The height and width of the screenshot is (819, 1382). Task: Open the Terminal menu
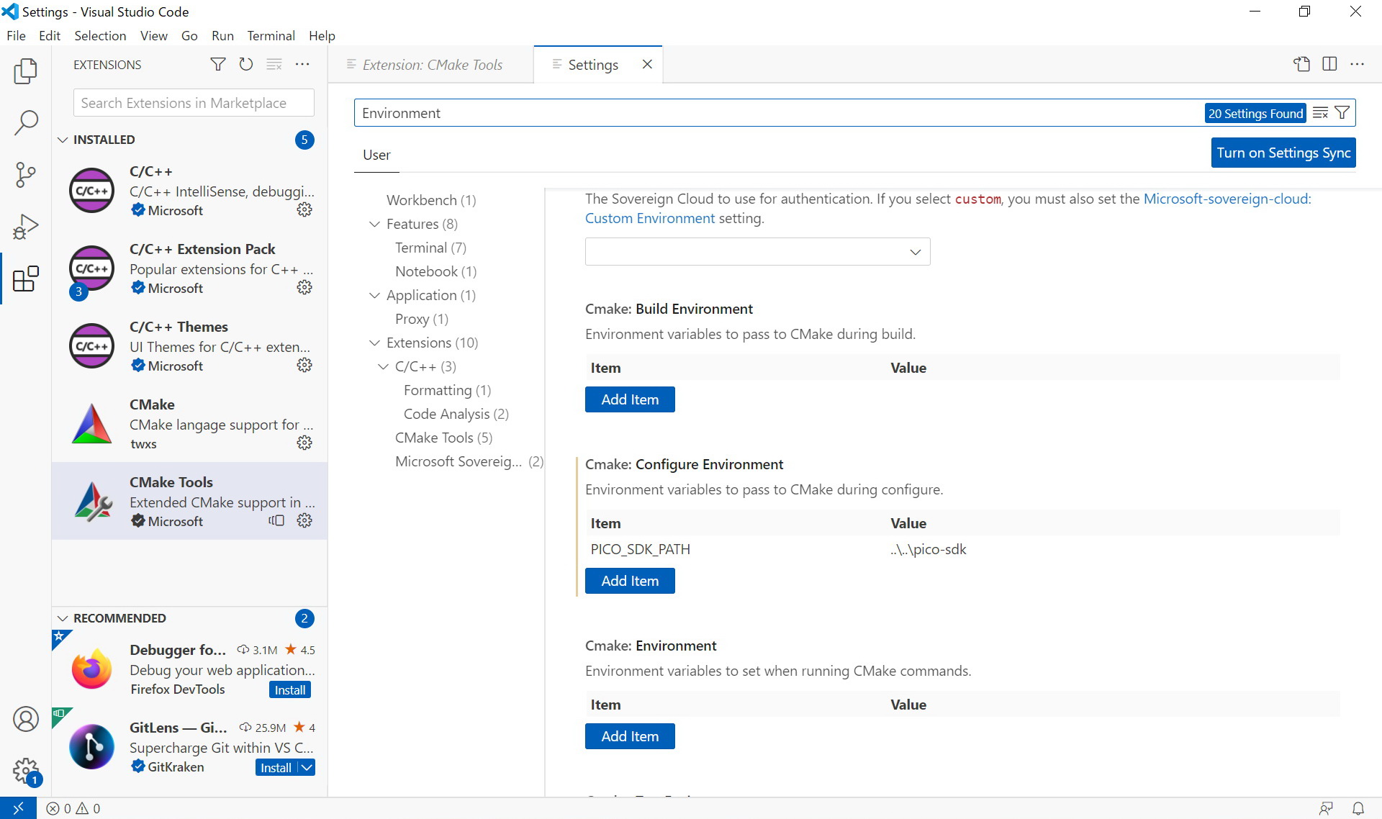(x=271, y=35)
